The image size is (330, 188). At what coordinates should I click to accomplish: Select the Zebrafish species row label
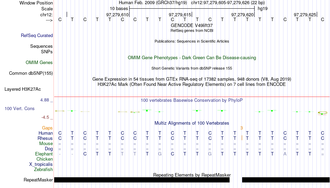click(x=43, y=170)
